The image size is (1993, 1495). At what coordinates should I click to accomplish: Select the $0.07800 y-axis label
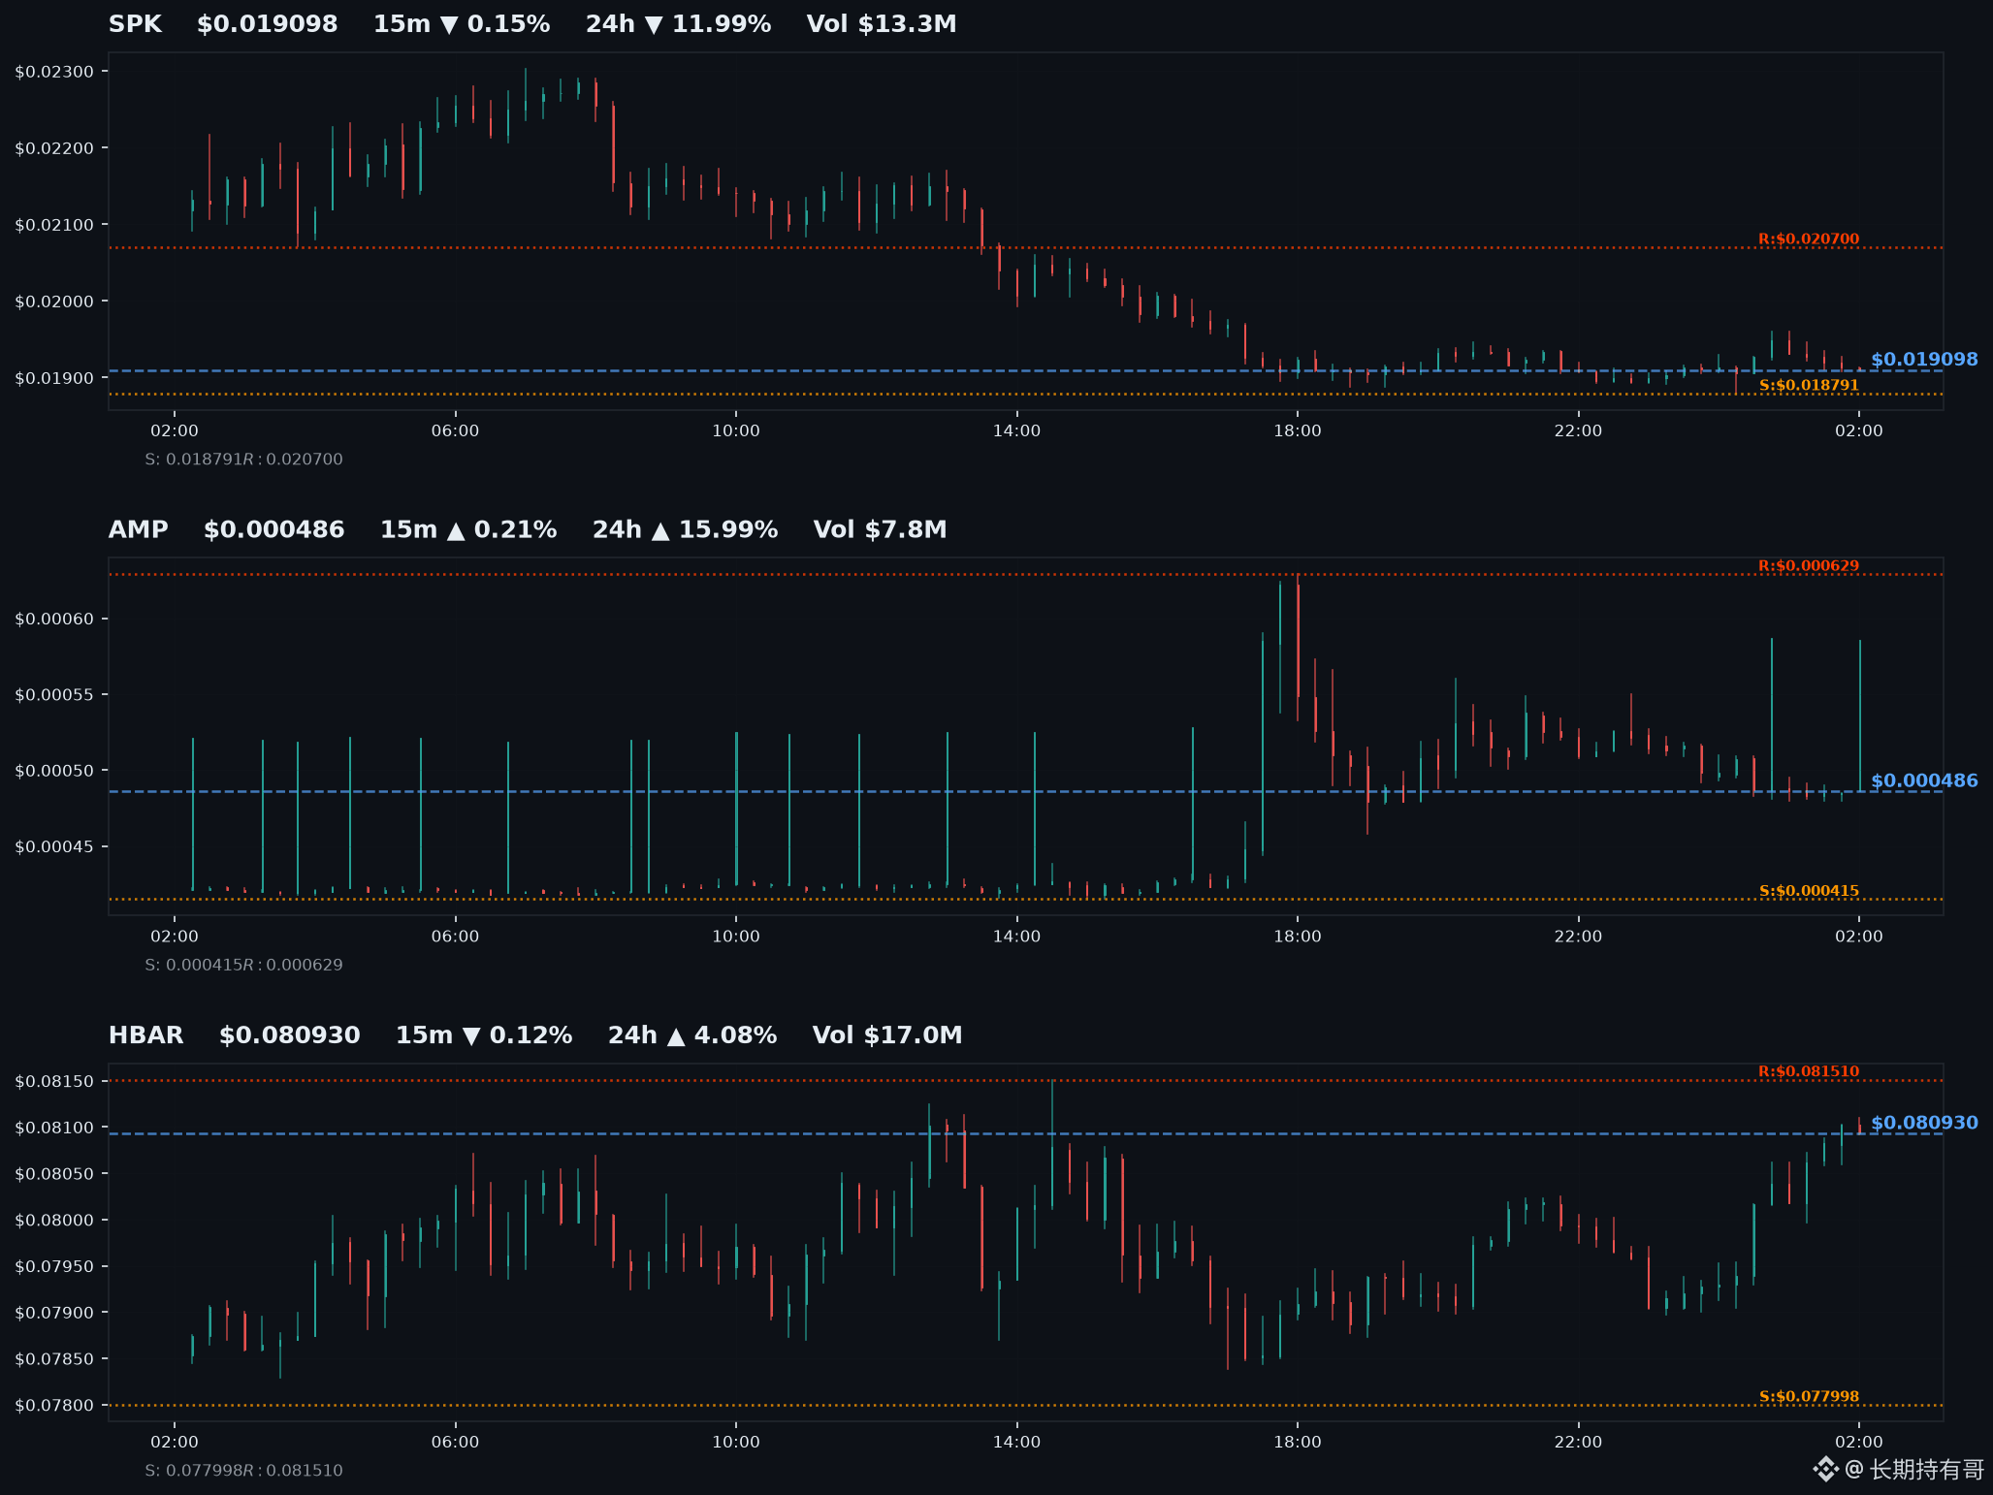[x=54, y=1406]
